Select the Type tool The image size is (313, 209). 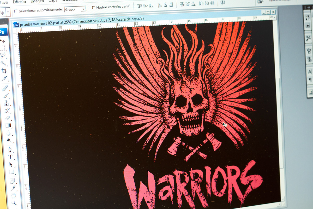(10, 157)
